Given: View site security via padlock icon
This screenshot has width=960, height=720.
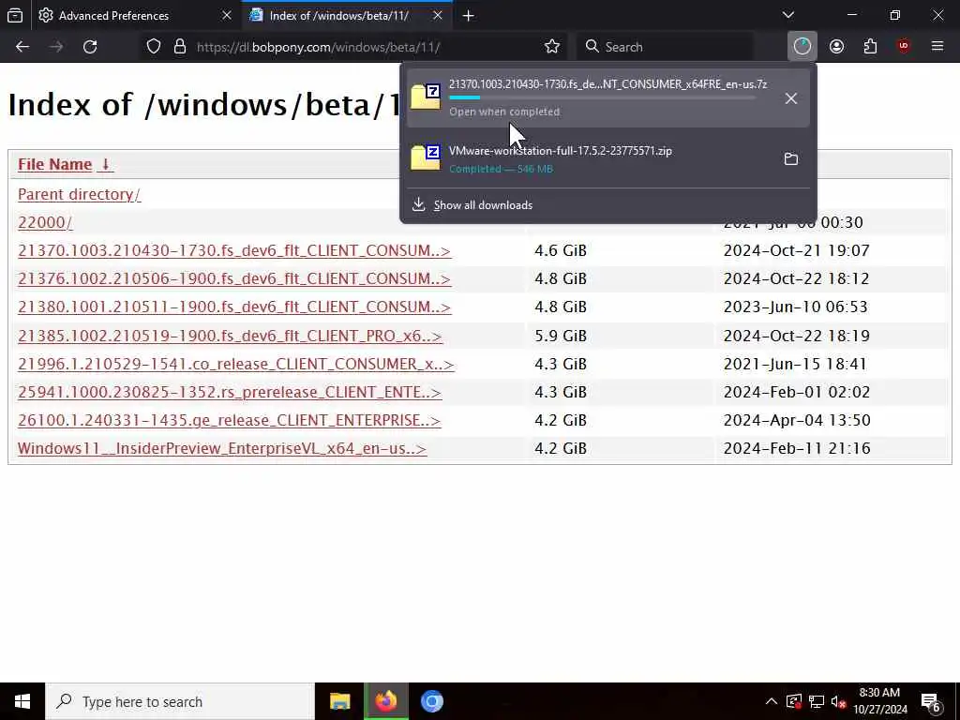Looking at the screenshot, I should pyautogui.click(x=179, y=47).
